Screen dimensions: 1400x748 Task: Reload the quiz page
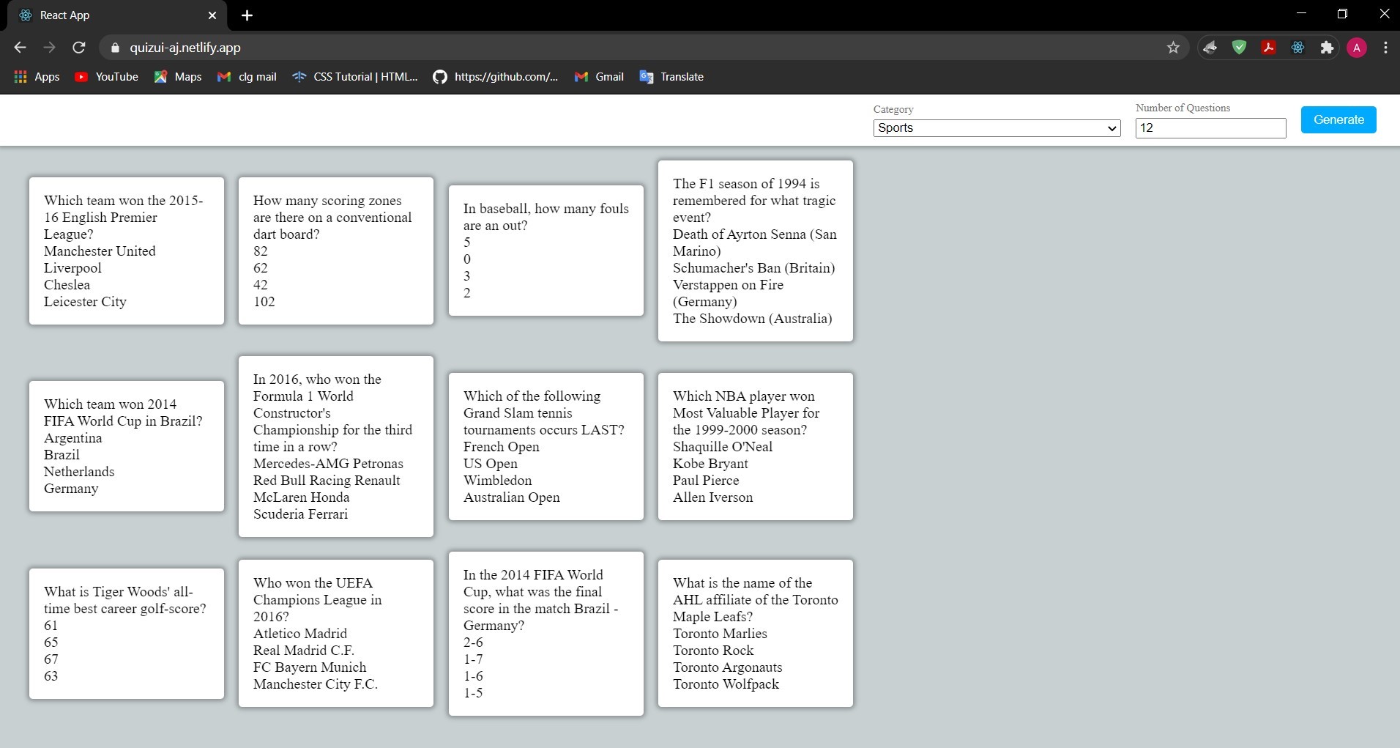pos(79,47)
